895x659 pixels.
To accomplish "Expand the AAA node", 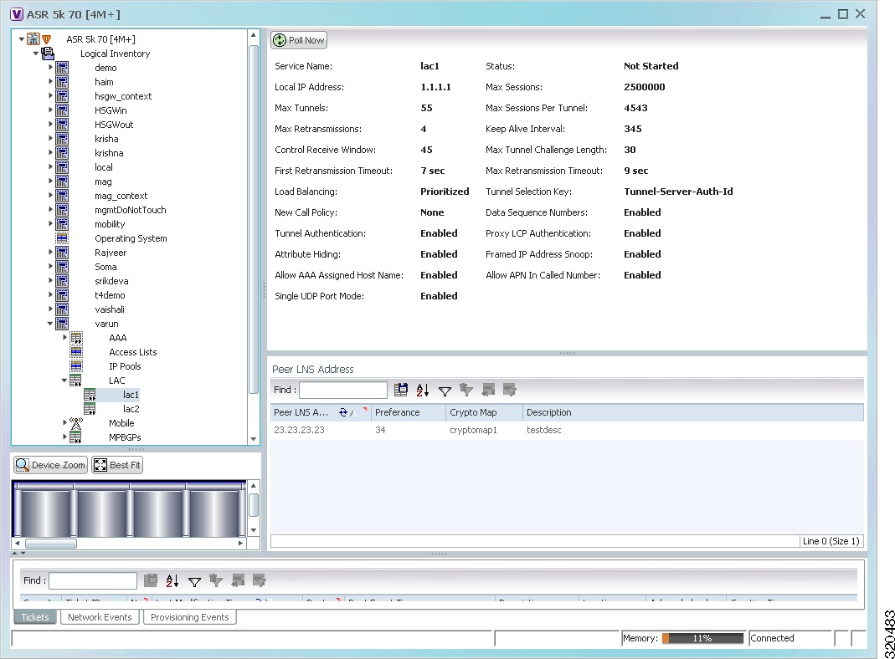I will click(x=64, y=338).
